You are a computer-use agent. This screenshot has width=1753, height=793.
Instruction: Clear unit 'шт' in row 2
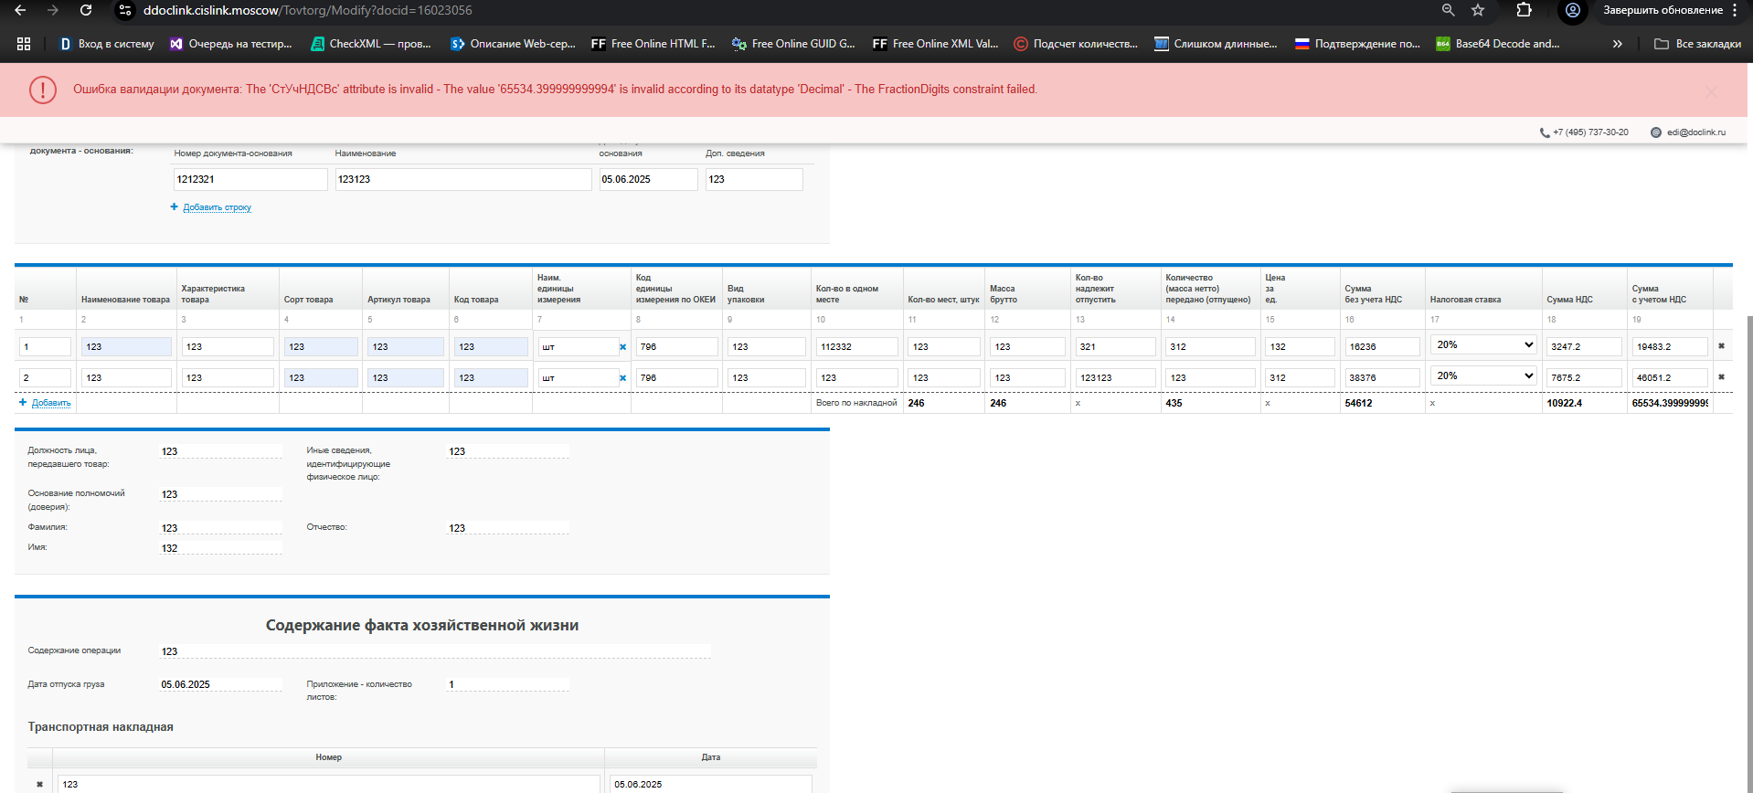pos(623,378)
